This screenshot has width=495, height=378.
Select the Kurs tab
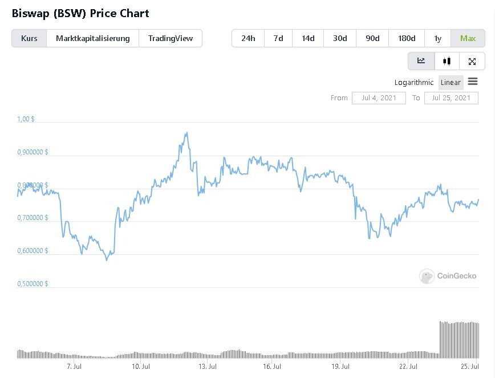29,39
